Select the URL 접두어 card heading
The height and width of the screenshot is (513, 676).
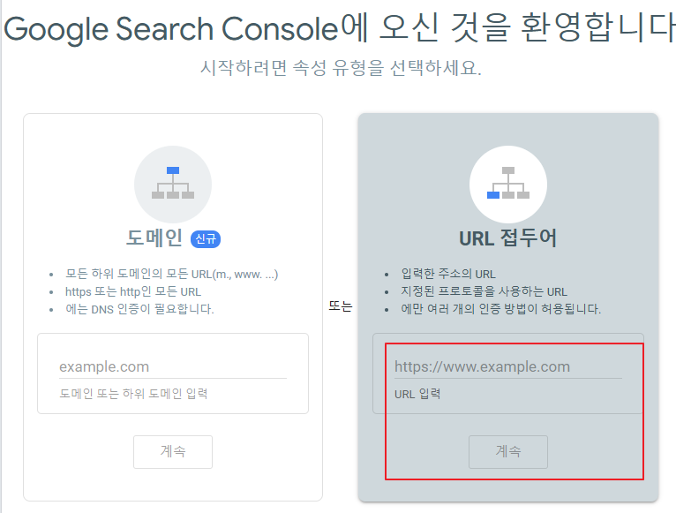point(507,238)
